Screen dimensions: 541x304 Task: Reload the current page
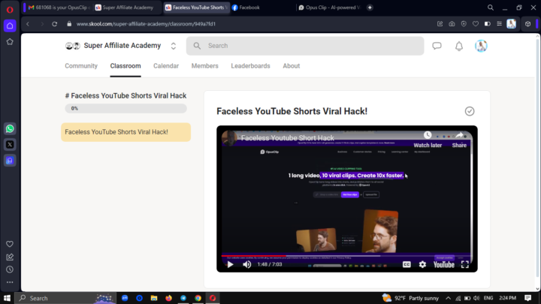coord(55,24)
